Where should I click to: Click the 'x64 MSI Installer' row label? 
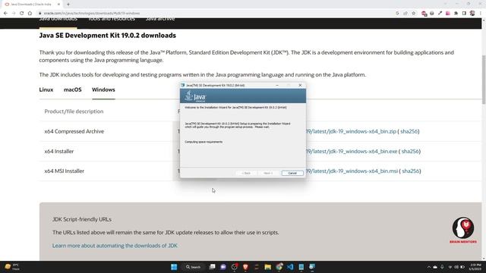point(64,171)
